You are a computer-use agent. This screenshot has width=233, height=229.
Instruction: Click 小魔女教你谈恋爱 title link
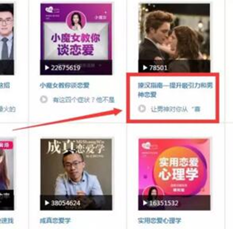click(x=65, y=85)
